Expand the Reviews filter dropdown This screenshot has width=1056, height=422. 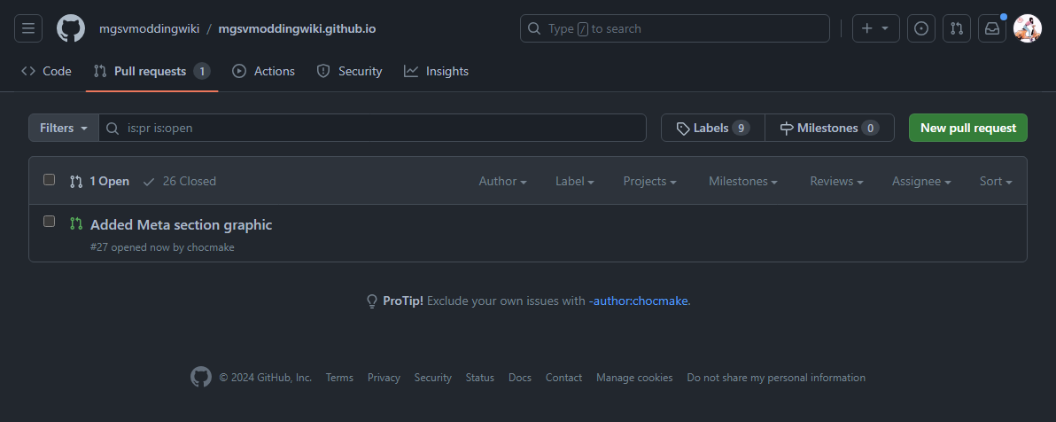coord(836,182)
